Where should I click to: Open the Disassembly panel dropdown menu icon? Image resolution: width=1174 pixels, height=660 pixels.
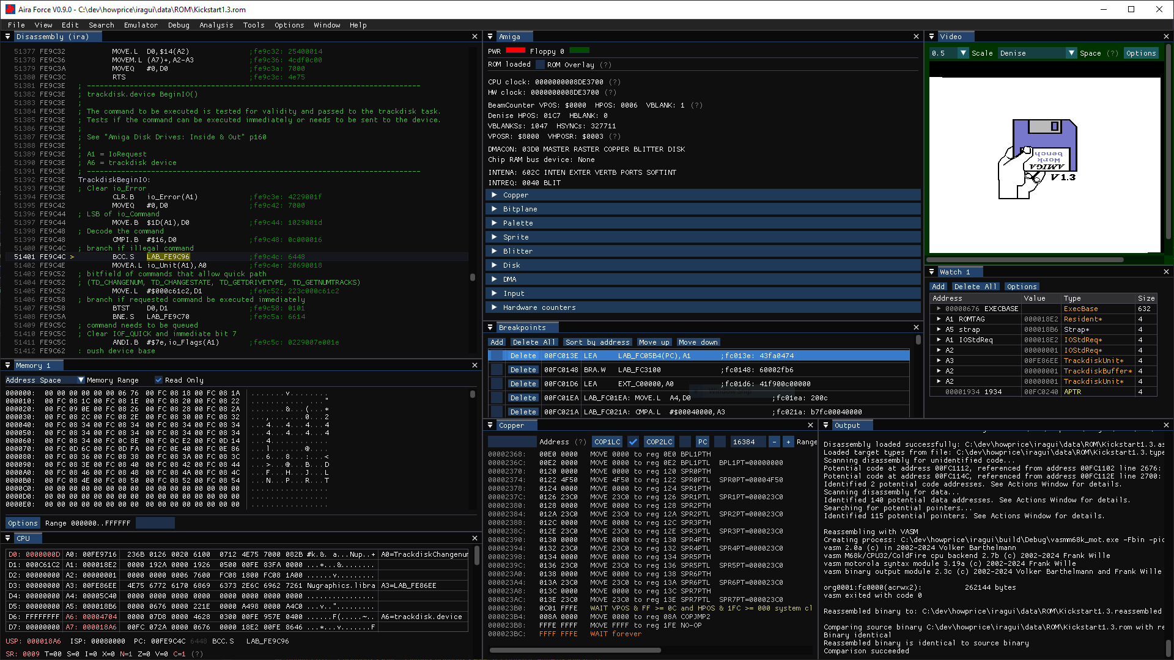7,37
